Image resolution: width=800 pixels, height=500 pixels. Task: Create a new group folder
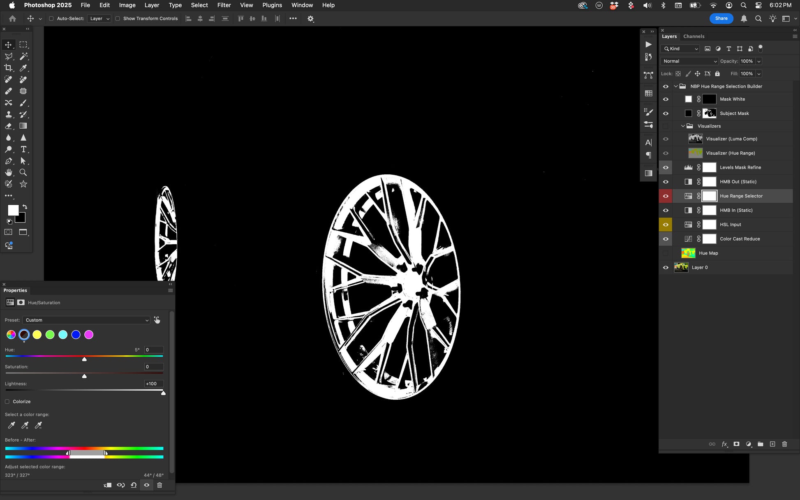point(761,444)
